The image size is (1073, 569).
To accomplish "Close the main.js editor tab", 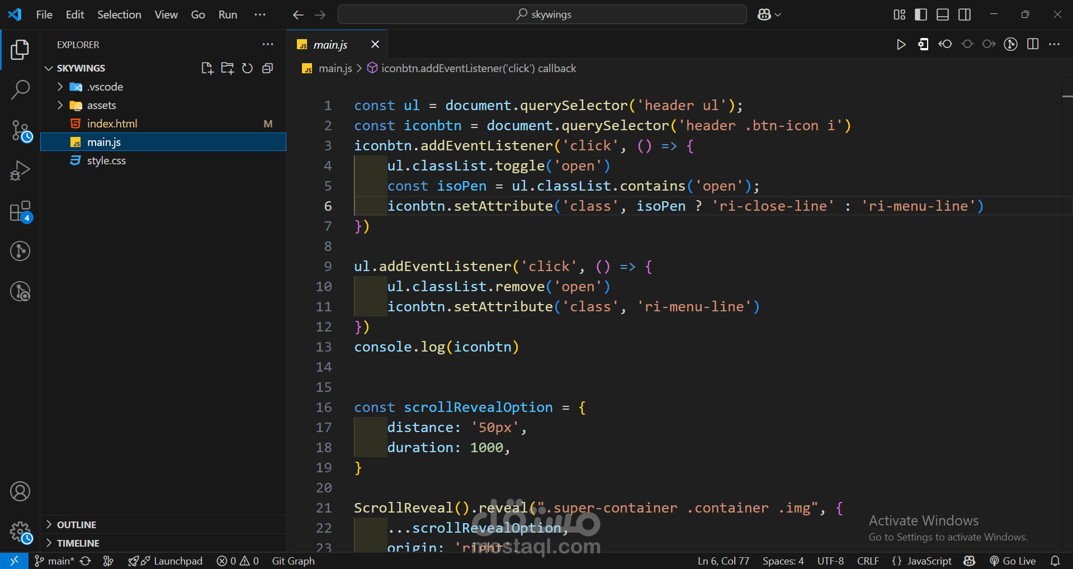I will (375, 44).
